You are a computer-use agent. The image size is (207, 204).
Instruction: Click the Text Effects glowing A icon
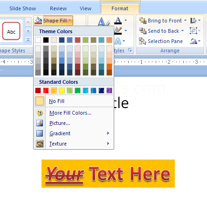point(118,41)
